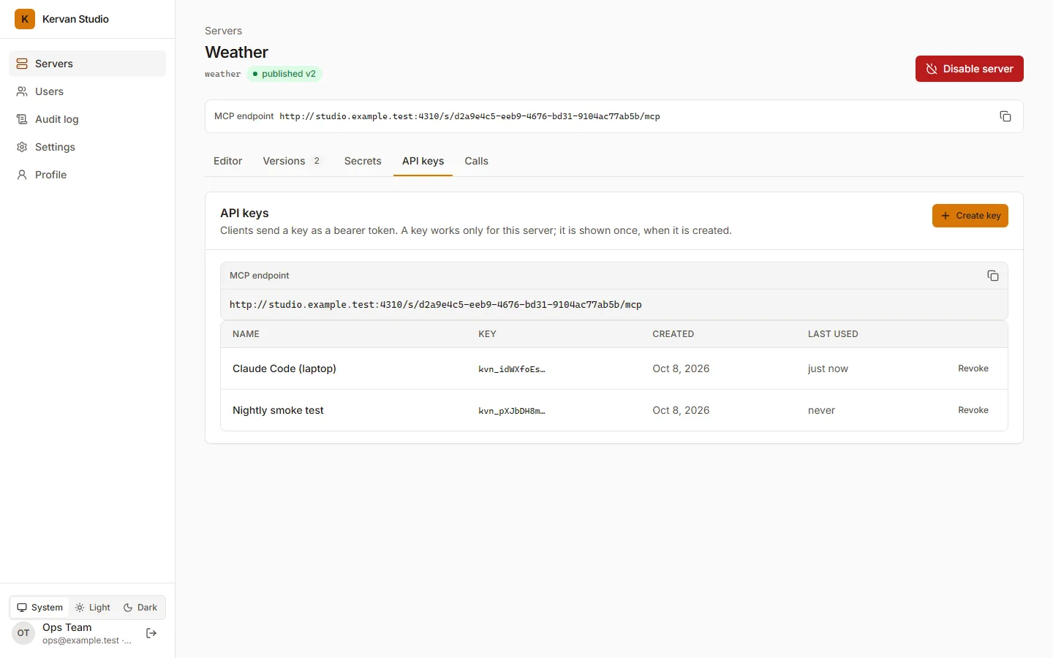Click the published v2 status badge
This screenshot has width=1053, height=658.
pyautogui.click(x=284, y=74)
